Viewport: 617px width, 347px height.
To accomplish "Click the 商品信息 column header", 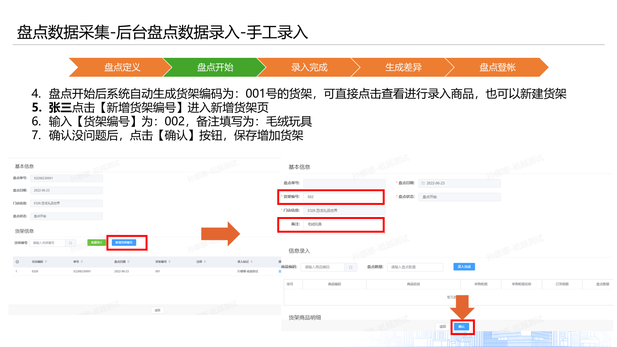I will click(413, 284).
